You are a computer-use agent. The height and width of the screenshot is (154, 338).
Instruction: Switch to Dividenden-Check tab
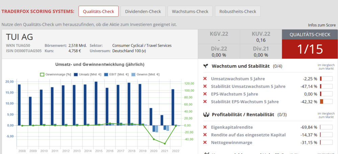click(143, 11)
